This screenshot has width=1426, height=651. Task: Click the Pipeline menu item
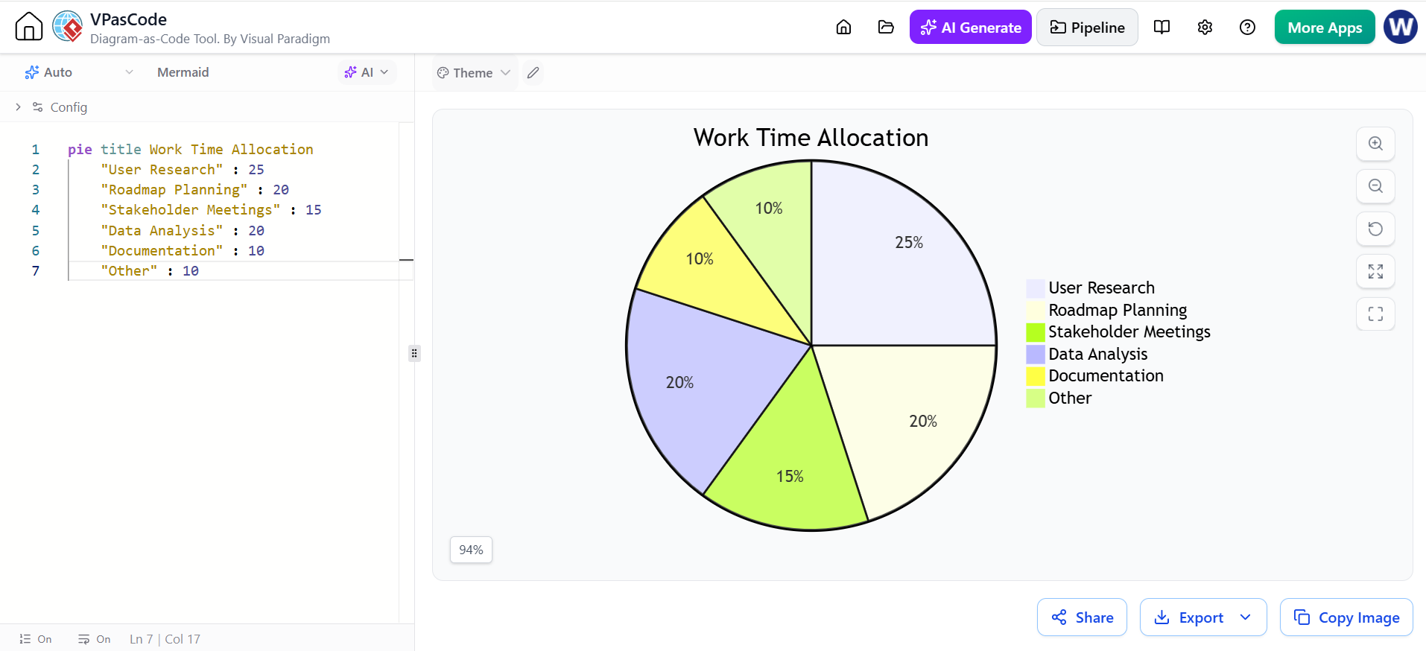(x=1087, y=28)
